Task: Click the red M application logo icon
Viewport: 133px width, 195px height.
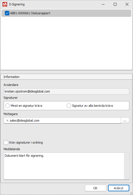Action: point(5,4)
